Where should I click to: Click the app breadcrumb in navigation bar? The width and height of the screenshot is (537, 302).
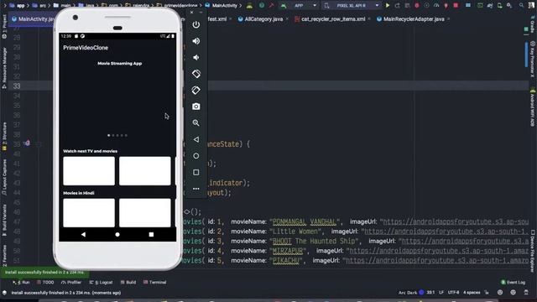pos(18,6)
